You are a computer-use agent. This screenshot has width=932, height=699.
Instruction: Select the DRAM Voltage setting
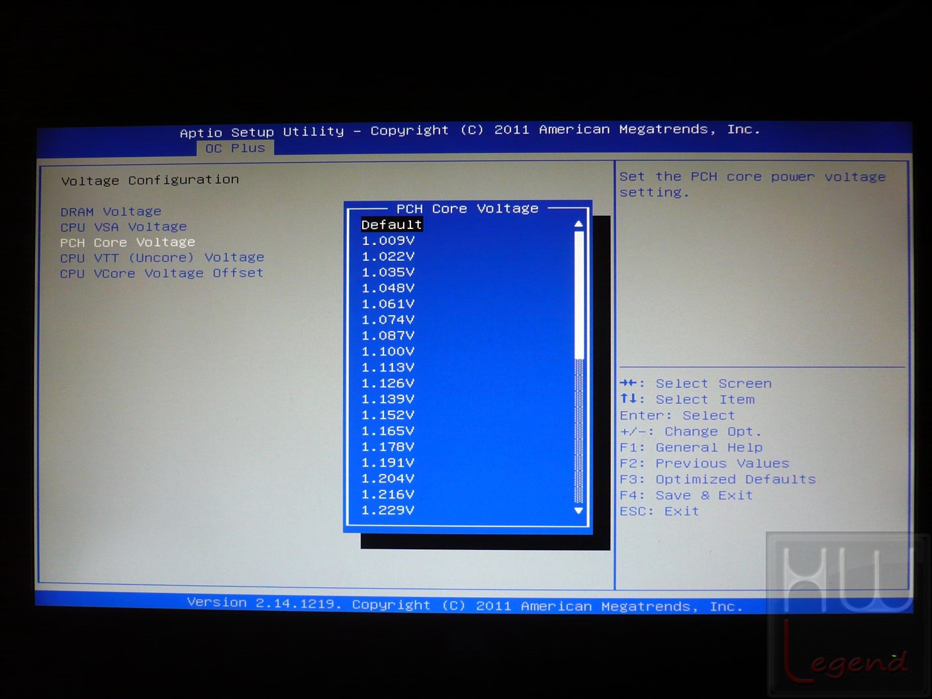tap(111, 212)
